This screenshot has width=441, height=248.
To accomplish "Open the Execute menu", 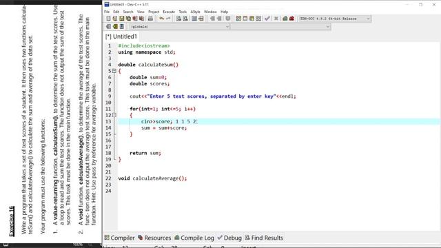I will (x=169, y=12).
